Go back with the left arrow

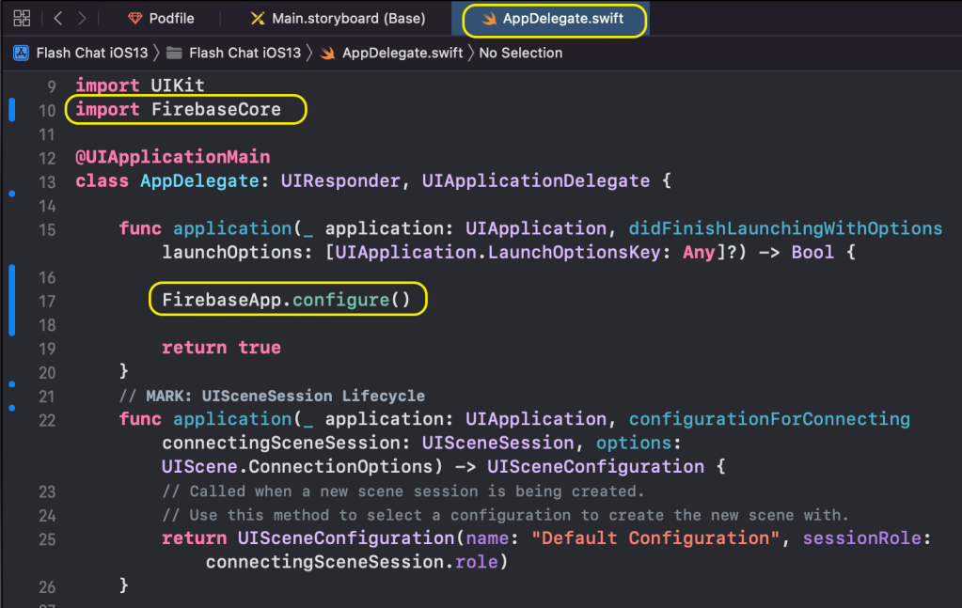(x=58, y=18)
